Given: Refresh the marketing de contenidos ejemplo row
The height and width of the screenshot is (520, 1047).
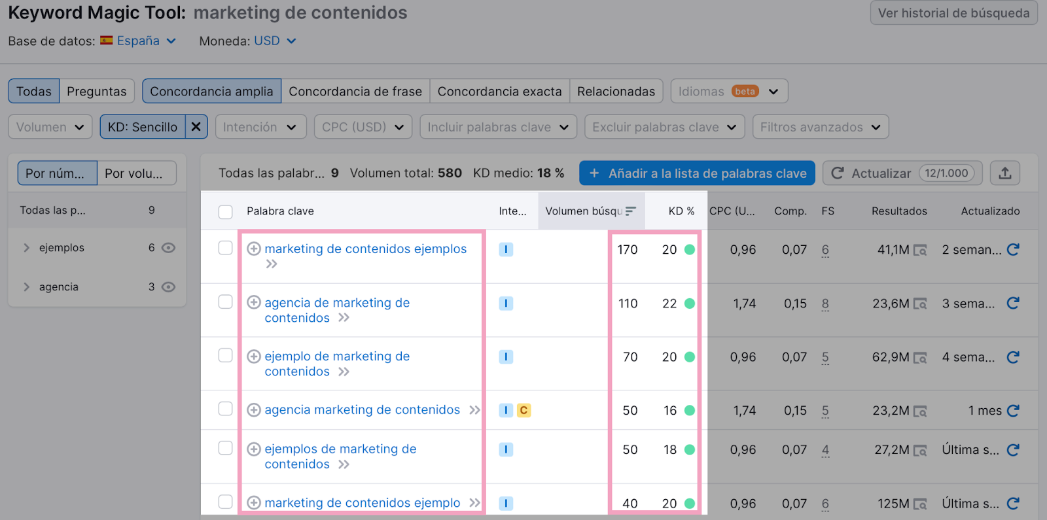Looking at the screenshot, I should tap(1013, 504).
